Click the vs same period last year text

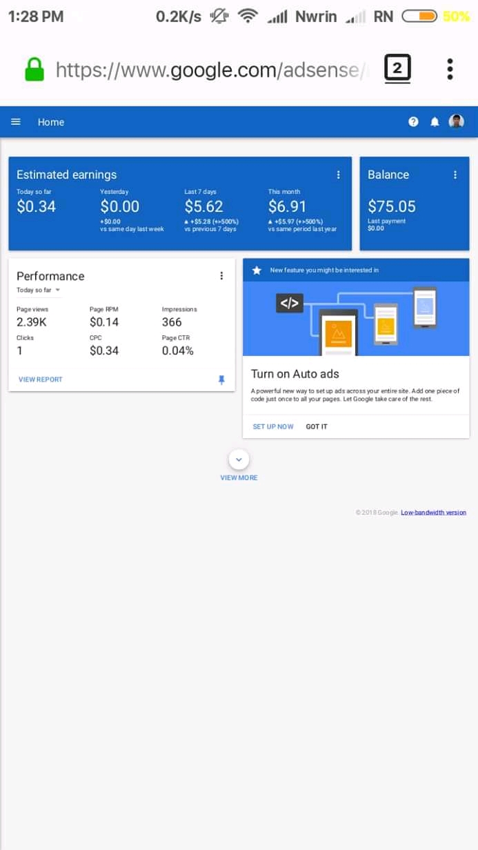pos(302,229)
